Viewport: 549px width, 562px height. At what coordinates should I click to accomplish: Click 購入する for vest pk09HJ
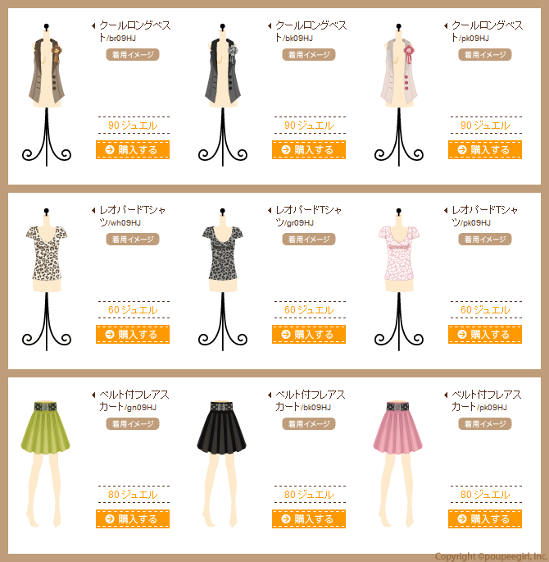click(x=484, y=150)
